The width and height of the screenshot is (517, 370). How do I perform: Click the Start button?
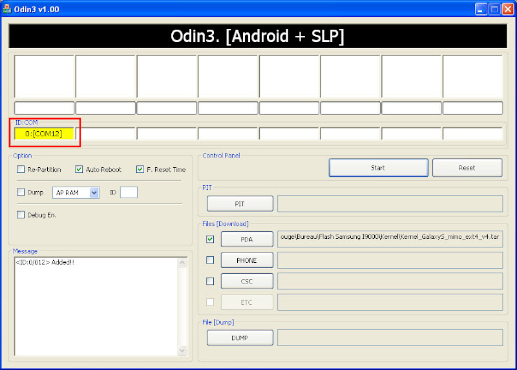[x=379, y=168]
